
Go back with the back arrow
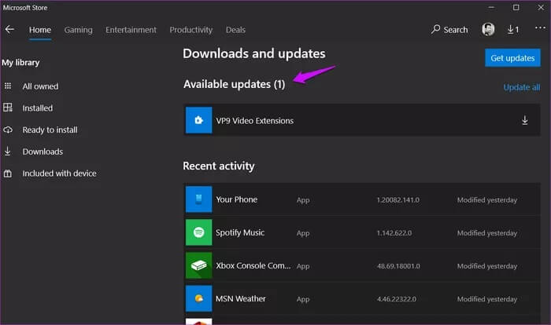(9, 30)
